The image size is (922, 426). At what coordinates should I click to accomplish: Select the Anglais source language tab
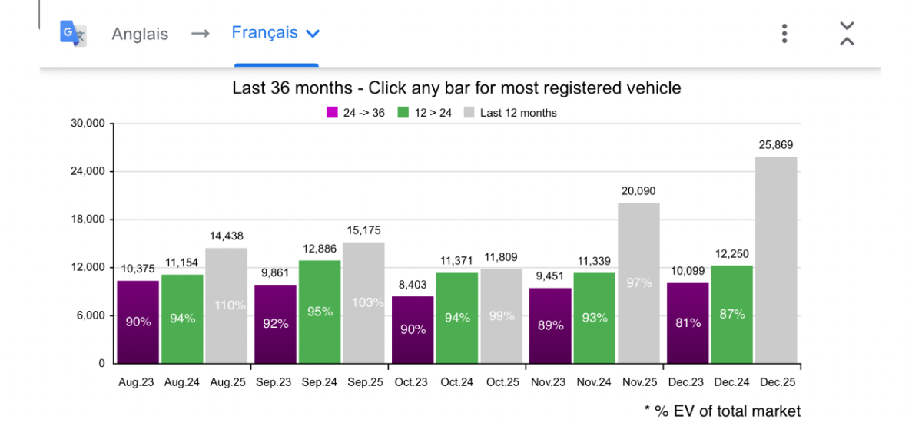pos(140,35)
